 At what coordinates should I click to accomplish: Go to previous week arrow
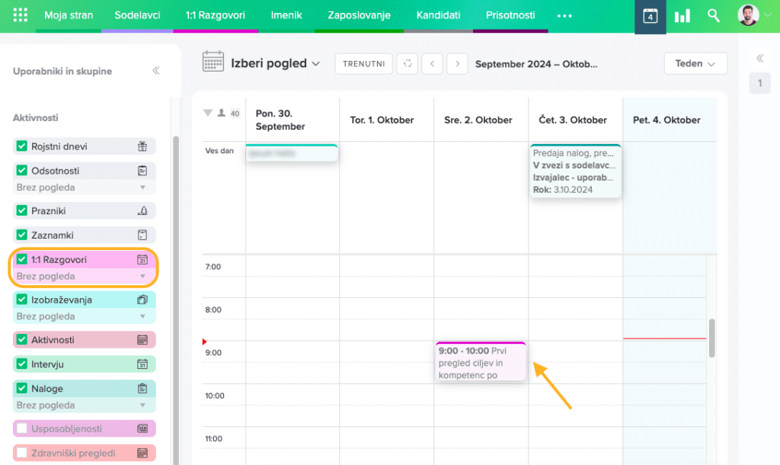(x=432, y=64)
